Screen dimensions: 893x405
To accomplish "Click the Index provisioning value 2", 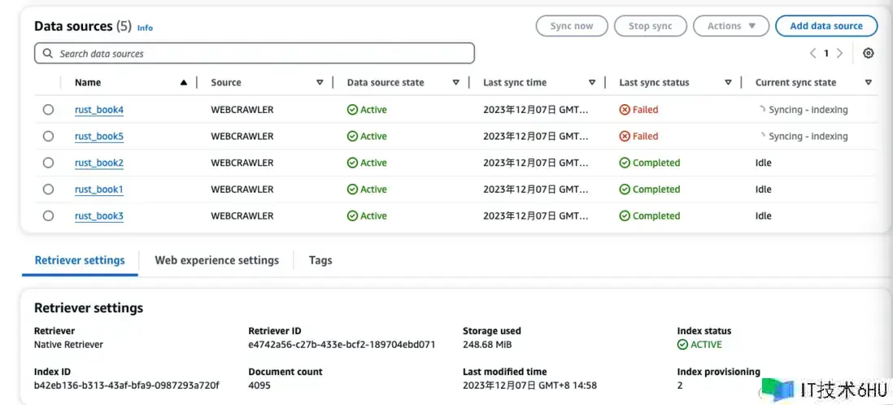I will point(680,385).
